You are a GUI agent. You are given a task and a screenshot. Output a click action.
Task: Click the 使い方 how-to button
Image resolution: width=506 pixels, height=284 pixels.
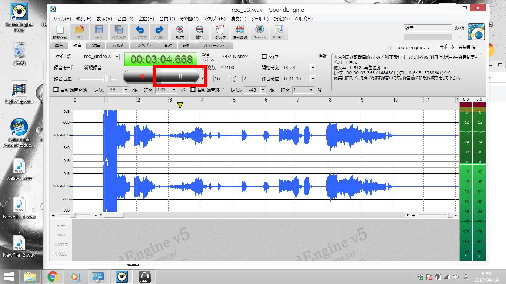[459, 28]
